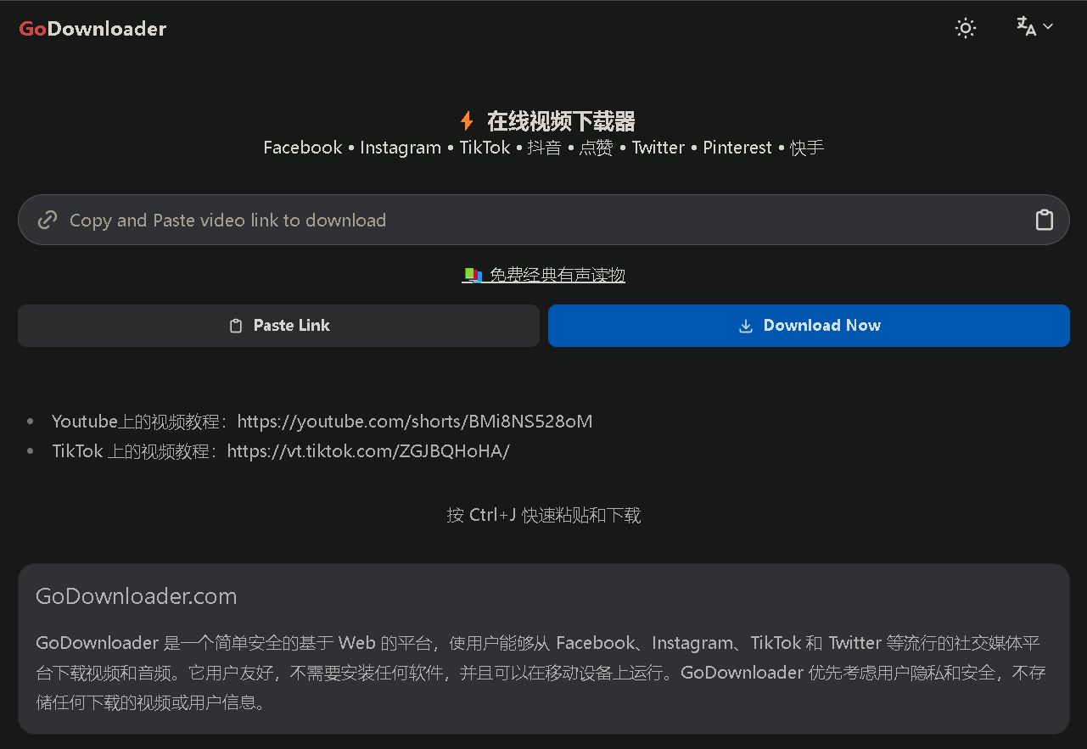Click the colorful books icon before 免费经典有声读物
This screenshot has width=1087, height=749.
(473, 275)
